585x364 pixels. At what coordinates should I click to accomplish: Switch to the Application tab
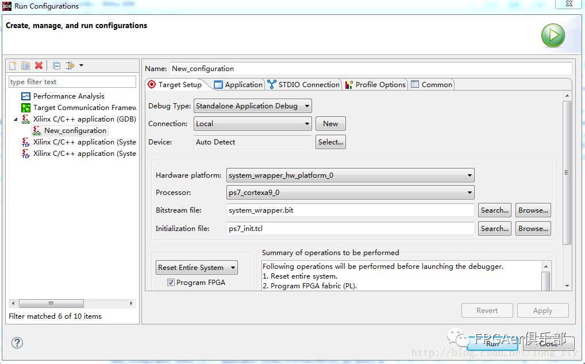click(239, 85)
